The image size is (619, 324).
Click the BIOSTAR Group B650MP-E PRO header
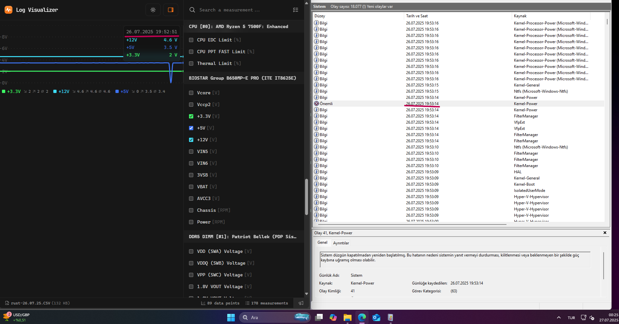242,78
